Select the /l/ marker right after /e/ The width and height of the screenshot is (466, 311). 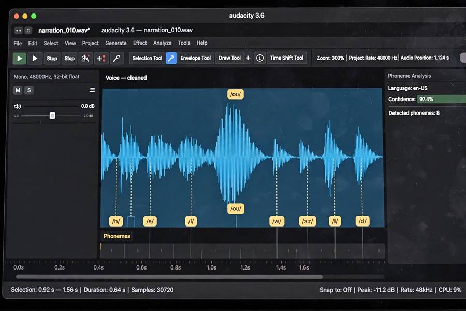pyautogui.click(x=191, y=221)
